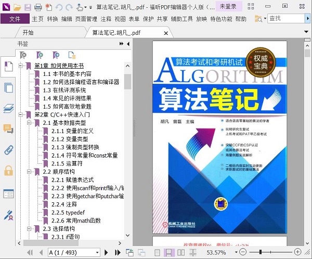Screen dimensions: 312x259
Task: Toggle facing two-page view mode
Action: point(181,253)
